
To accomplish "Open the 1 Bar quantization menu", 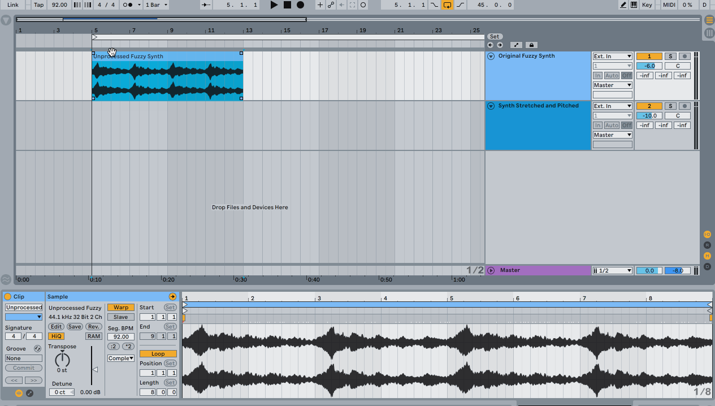I will tap(156, 5).
